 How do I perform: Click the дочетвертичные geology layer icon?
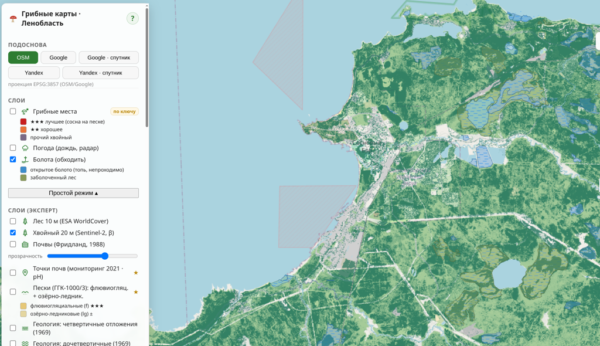pyautogui.click(x=25, y=343)
